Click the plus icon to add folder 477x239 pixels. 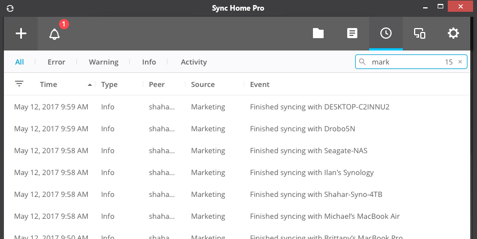coord(21,34)
